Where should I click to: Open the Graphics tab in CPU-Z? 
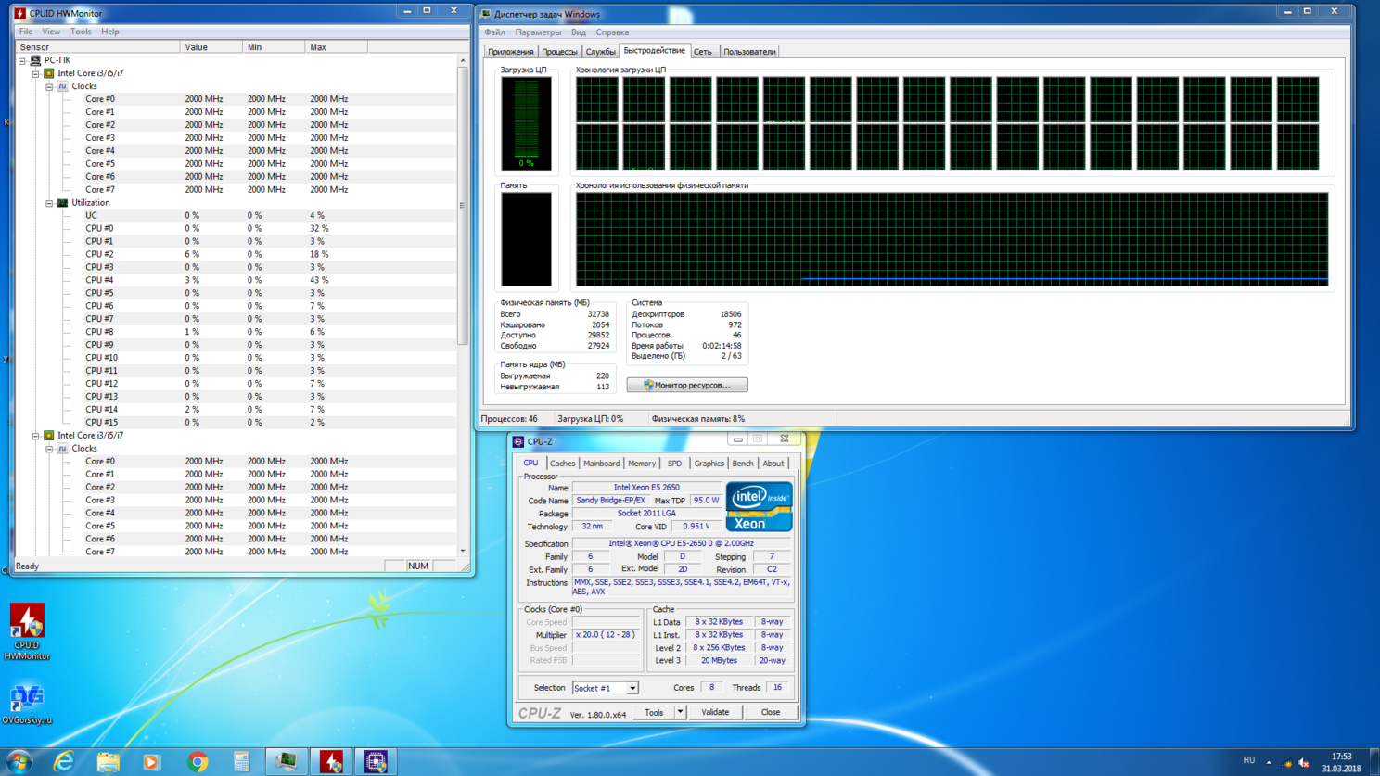[709, 464]
